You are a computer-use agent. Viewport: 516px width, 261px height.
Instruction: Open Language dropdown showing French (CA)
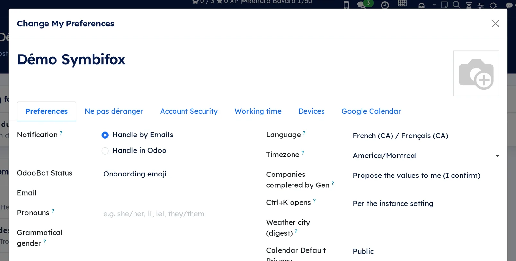(x=426, y=136)
